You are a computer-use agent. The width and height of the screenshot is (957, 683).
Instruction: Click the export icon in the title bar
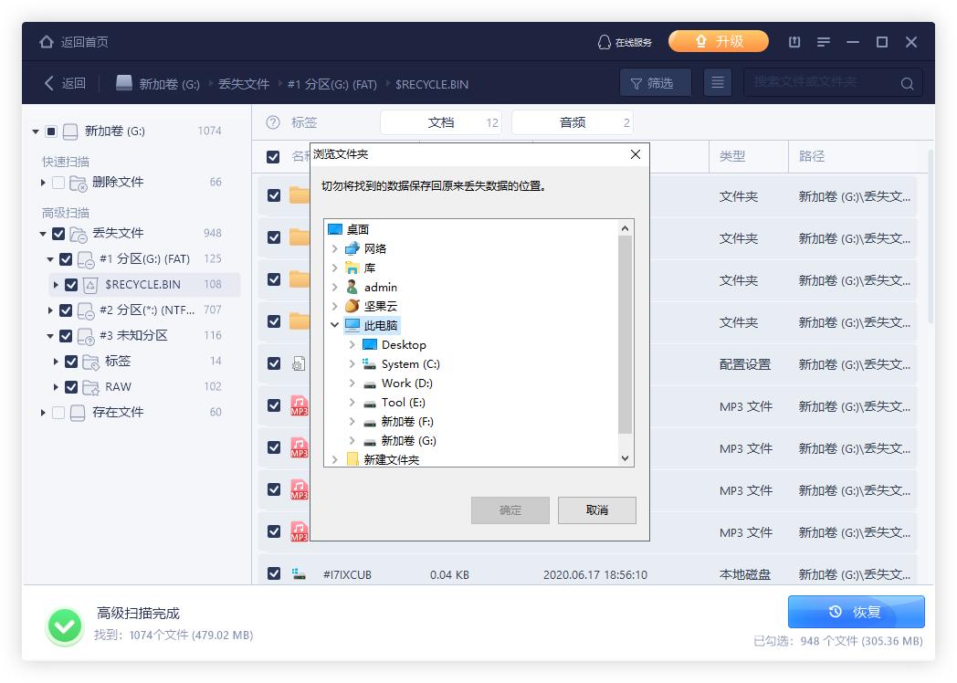794,41
